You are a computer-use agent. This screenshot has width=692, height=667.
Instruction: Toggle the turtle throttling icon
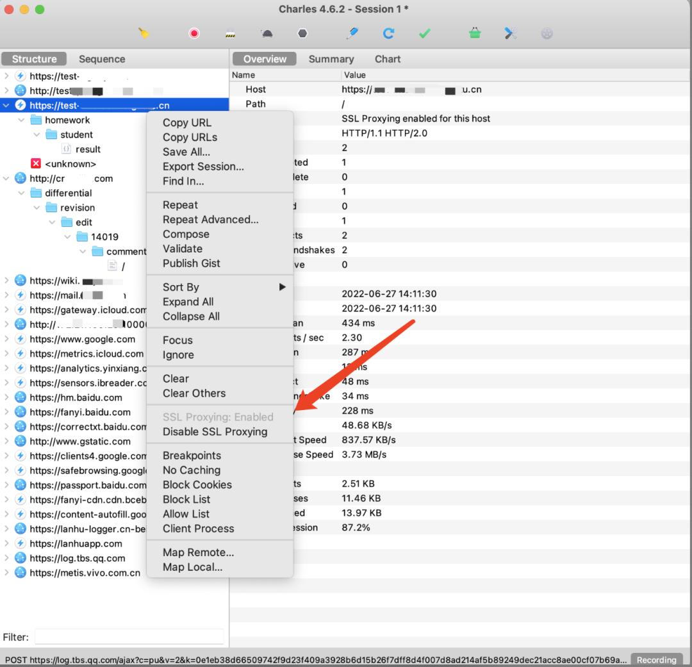click(266, 33)
